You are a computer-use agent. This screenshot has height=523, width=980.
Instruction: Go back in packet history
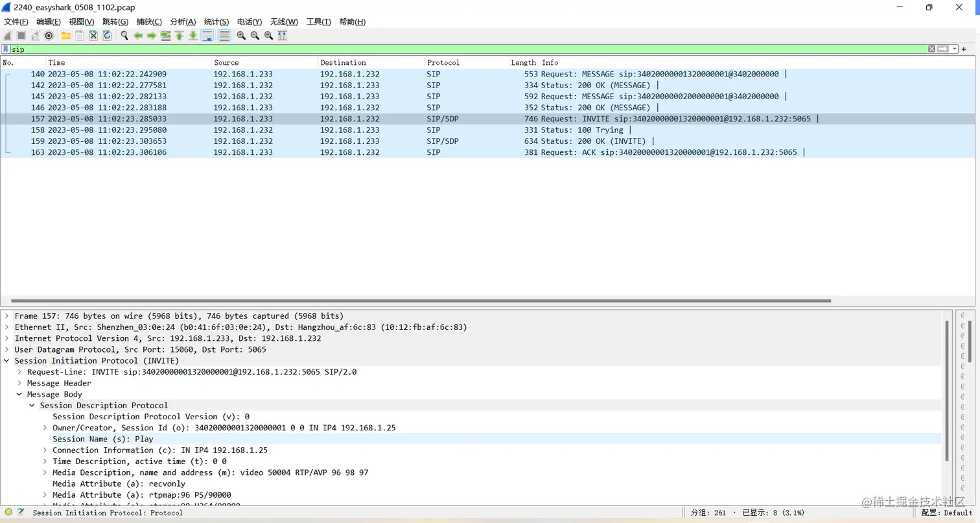click(138, 36)
